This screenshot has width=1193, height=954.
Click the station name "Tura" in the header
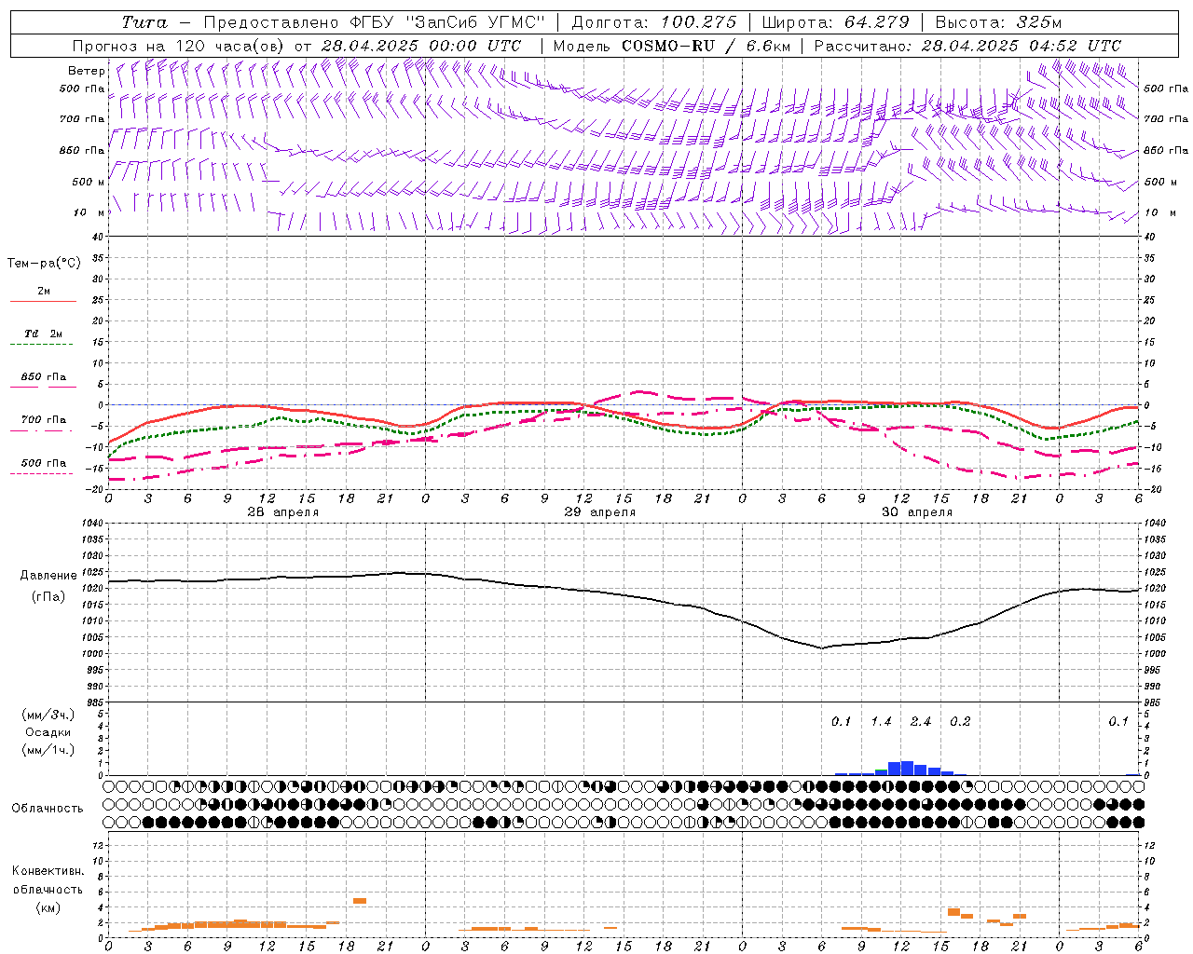click(x=144, y=22)
